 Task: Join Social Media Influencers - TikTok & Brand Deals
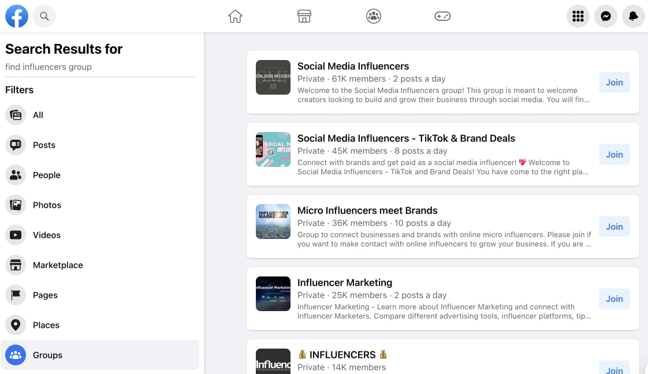[x=614, y=154]
